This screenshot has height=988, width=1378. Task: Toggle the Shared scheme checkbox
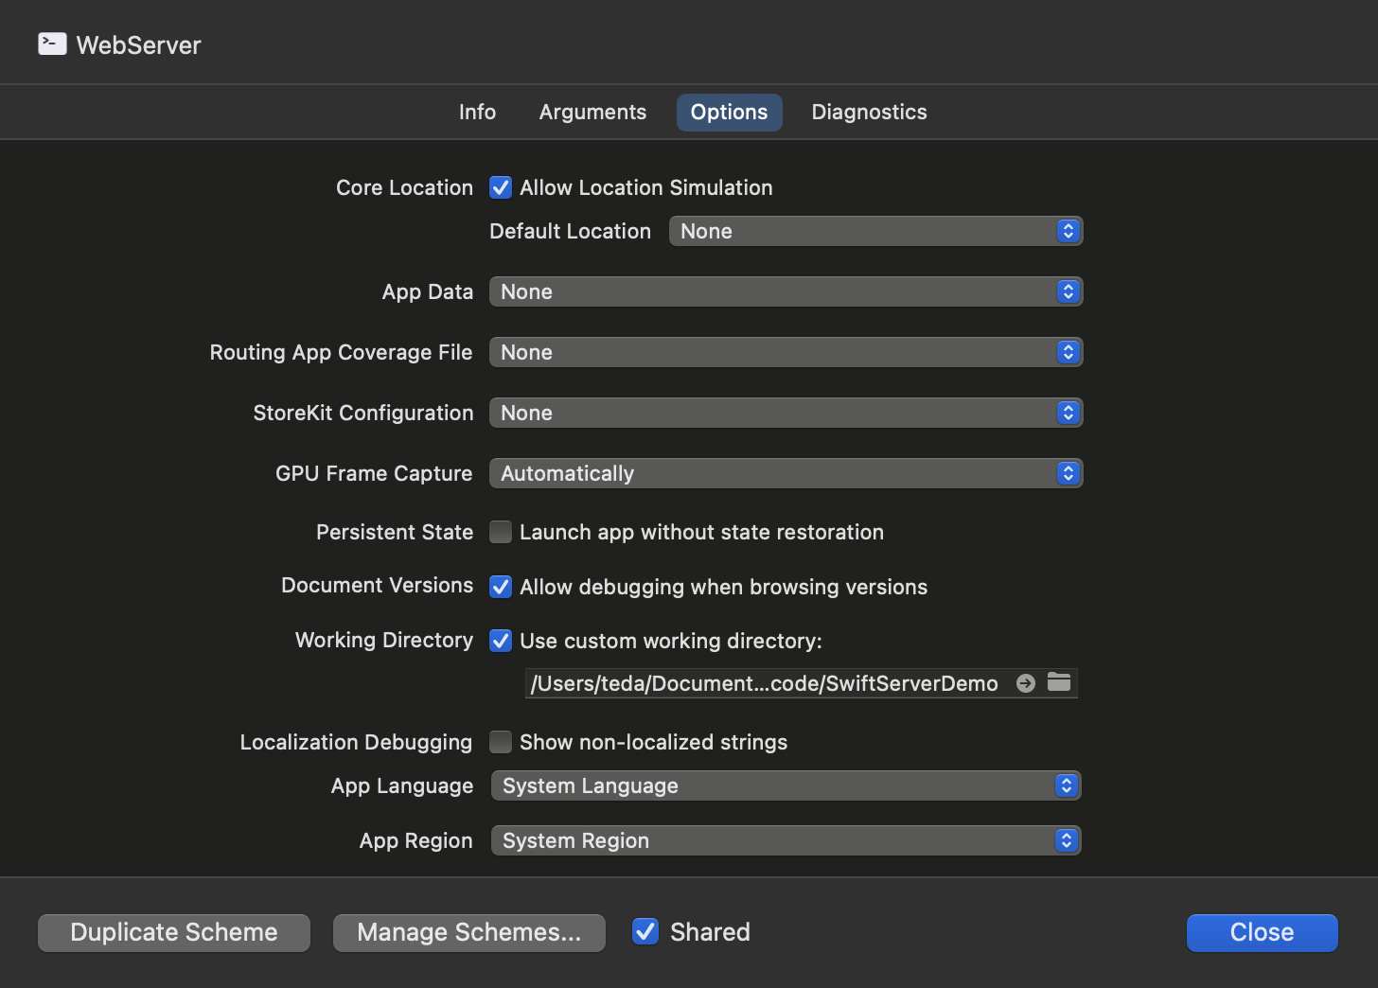(645, 932)
